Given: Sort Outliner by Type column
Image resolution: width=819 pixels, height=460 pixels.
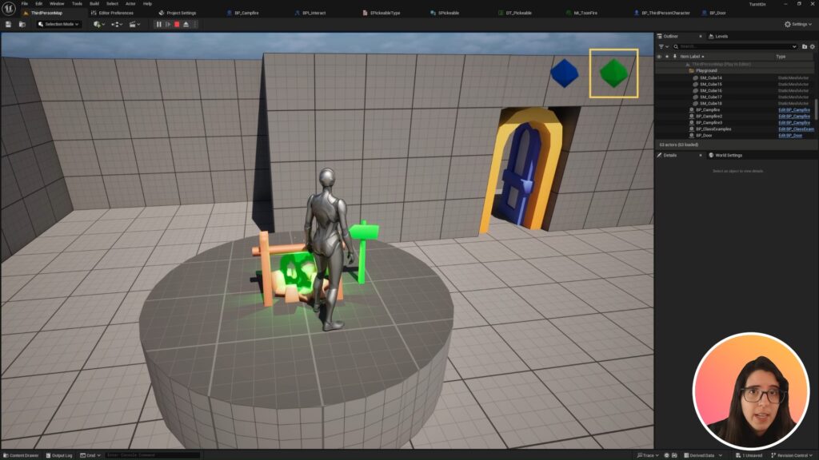Looking at the screenshot, I should click(x=781, y=57).
